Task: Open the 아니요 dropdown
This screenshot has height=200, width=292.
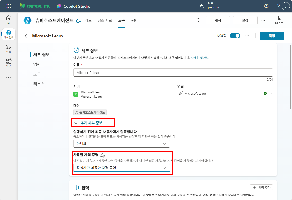Action: click(x=121, y=144)
